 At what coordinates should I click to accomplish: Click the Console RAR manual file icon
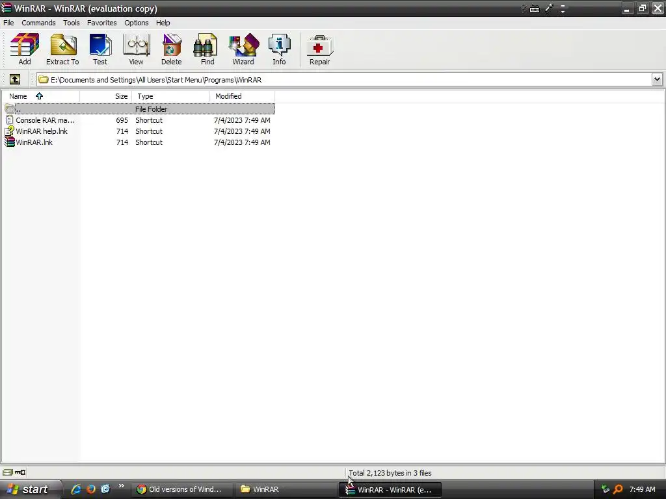pos(9,120)
